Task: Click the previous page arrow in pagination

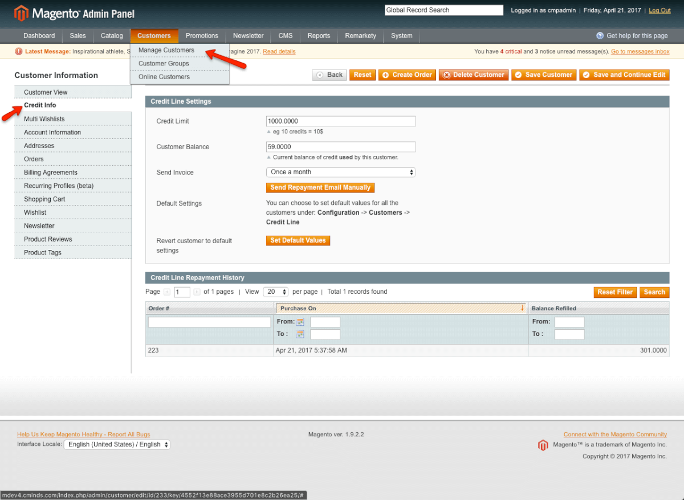Action: coord(167,292)
